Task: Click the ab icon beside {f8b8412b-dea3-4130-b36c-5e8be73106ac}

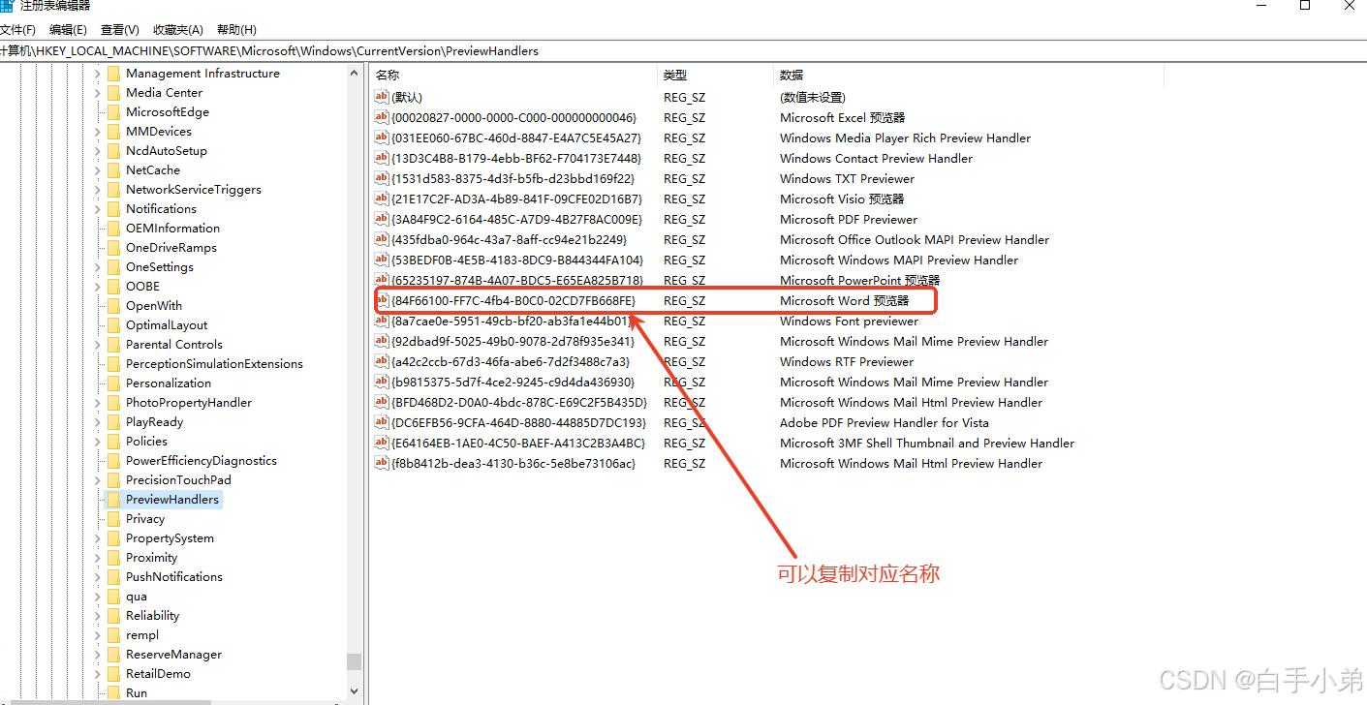Action: pyautogui.click(x=382, y=463)
